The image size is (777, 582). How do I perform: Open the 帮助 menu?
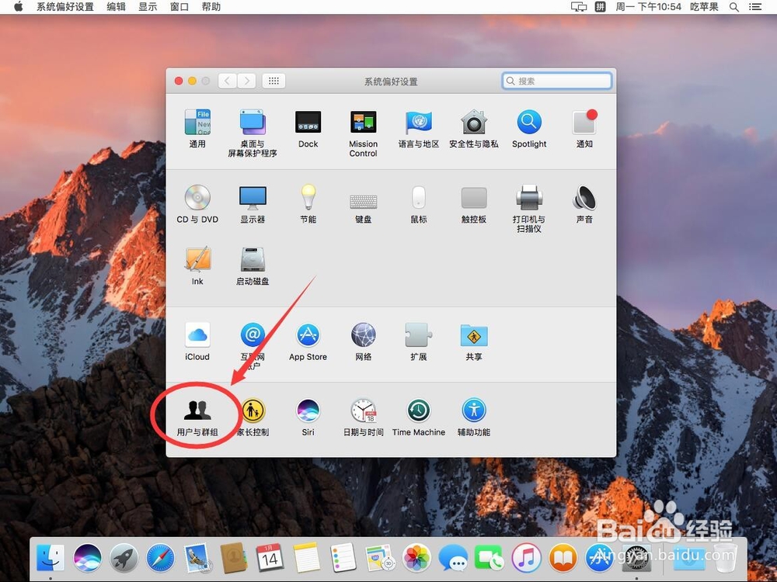211,6
